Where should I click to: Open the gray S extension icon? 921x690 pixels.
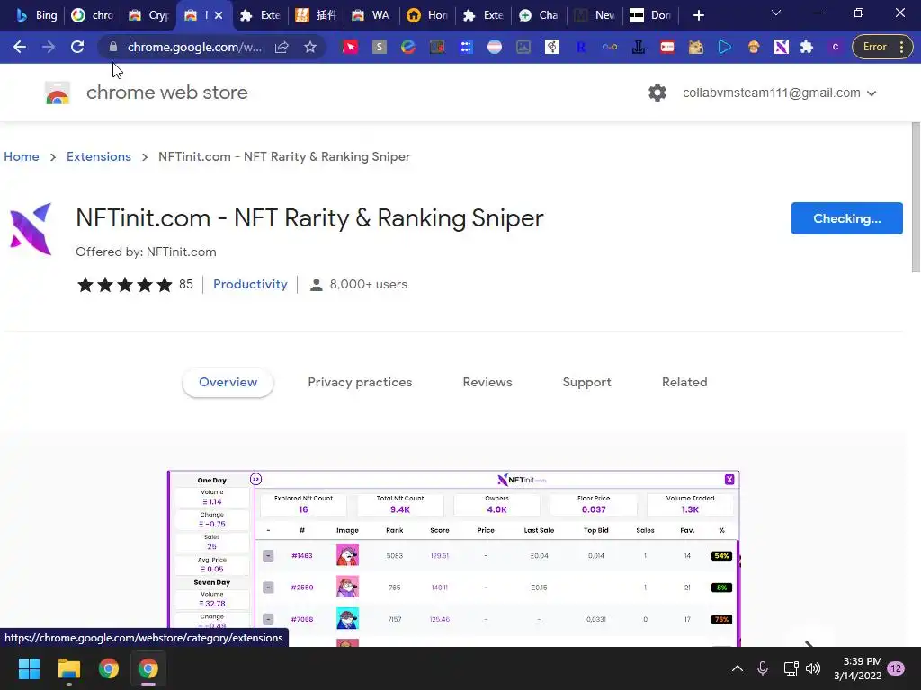click(380, 47)
